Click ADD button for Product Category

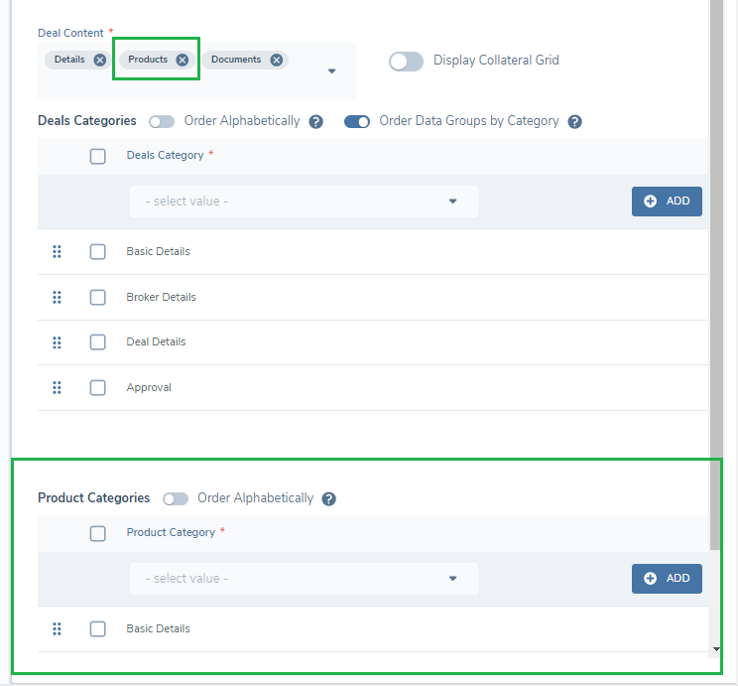coord(667,579)
